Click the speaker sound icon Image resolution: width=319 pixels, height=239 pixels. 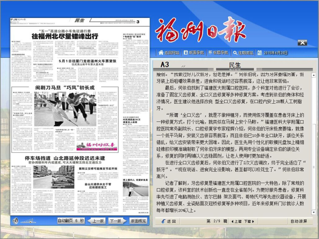[x=16, y=221]
